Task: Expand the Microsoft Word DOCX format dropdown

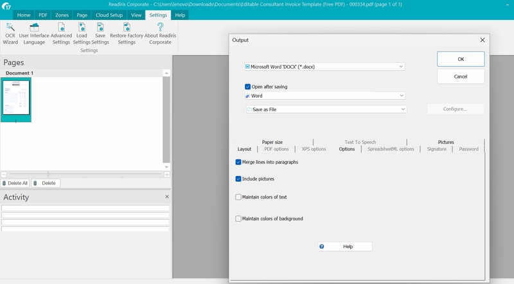Action: coord(324,67)
